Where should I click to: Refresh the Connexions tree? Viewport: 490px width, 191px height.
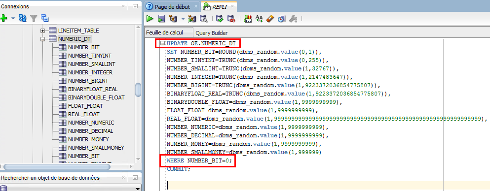pos(23,18)
